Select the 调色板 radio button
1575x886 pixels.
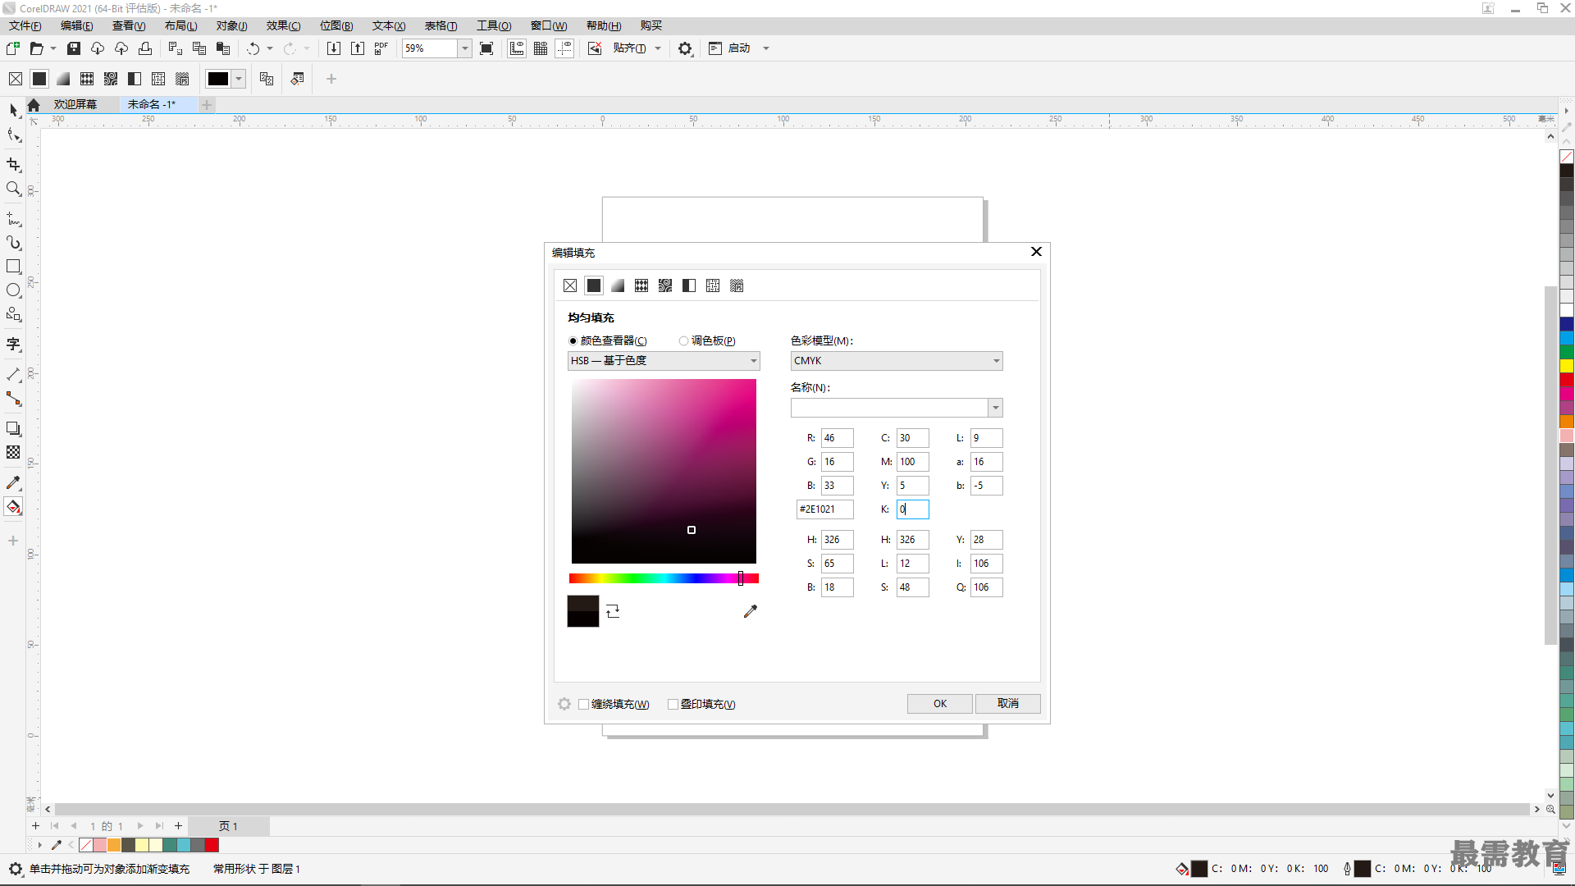coord(683,341)
